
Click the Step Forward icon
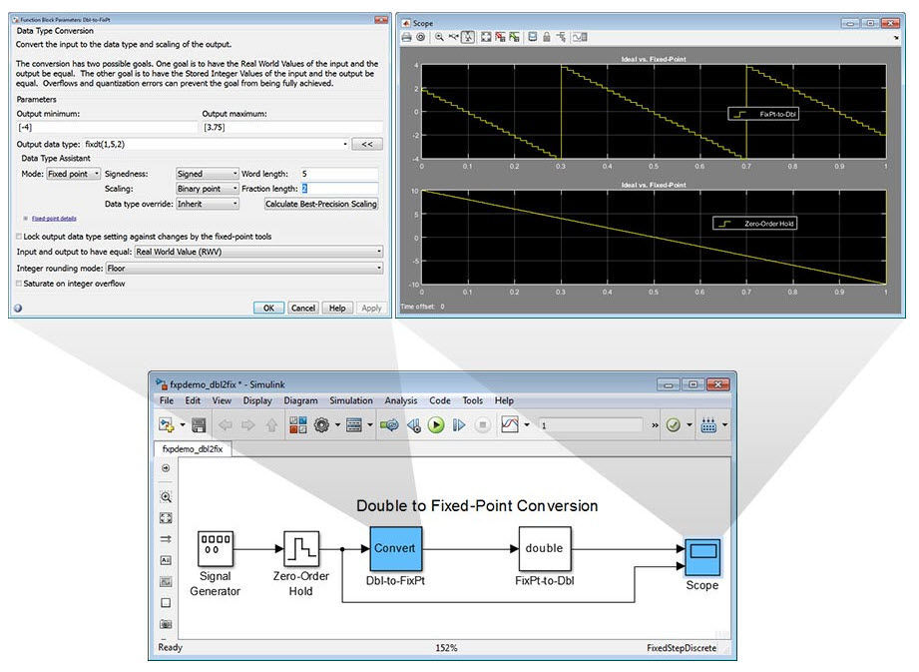point(459,425)
